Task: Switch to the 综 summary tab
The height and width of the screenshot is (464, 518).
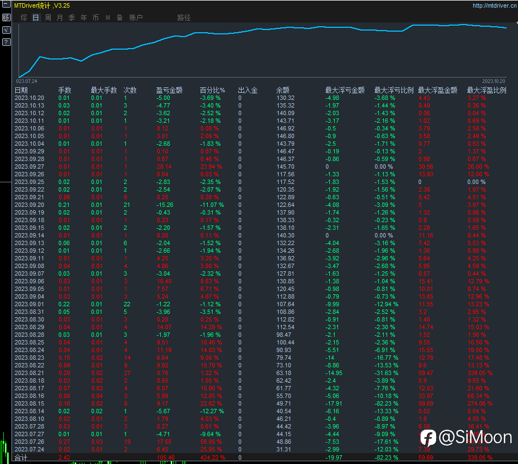Action: 24,17
